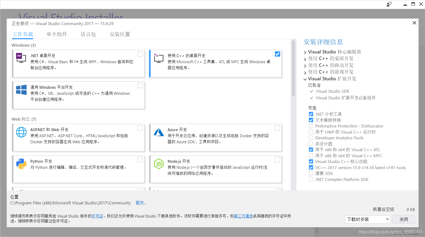Select the Azure 开发 workload card title
This screenshot has height=237, width=425.
[177, 130]
